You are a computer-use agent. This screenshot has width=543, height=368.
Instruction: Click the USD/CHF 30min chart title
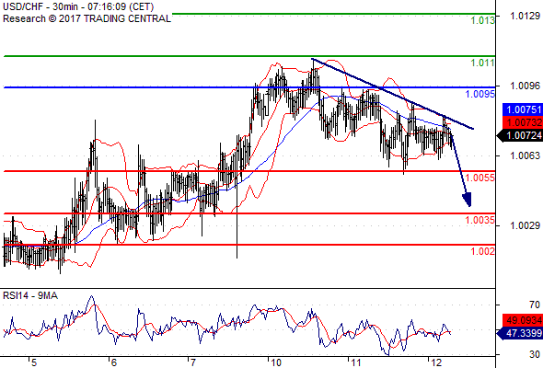pos(78,6)
